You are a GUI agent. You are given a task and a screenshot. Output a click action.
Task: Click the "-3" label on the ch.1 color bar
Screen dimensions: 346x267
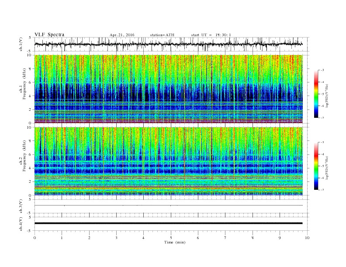click(x=322, y=70)
